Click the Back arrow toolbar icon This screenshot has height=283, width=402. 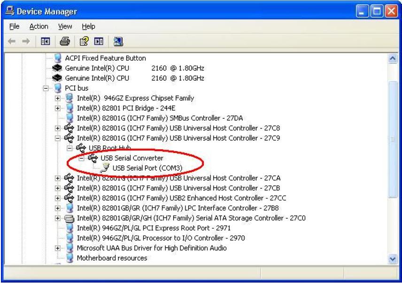pyautogui.click(x=12, y=41)
